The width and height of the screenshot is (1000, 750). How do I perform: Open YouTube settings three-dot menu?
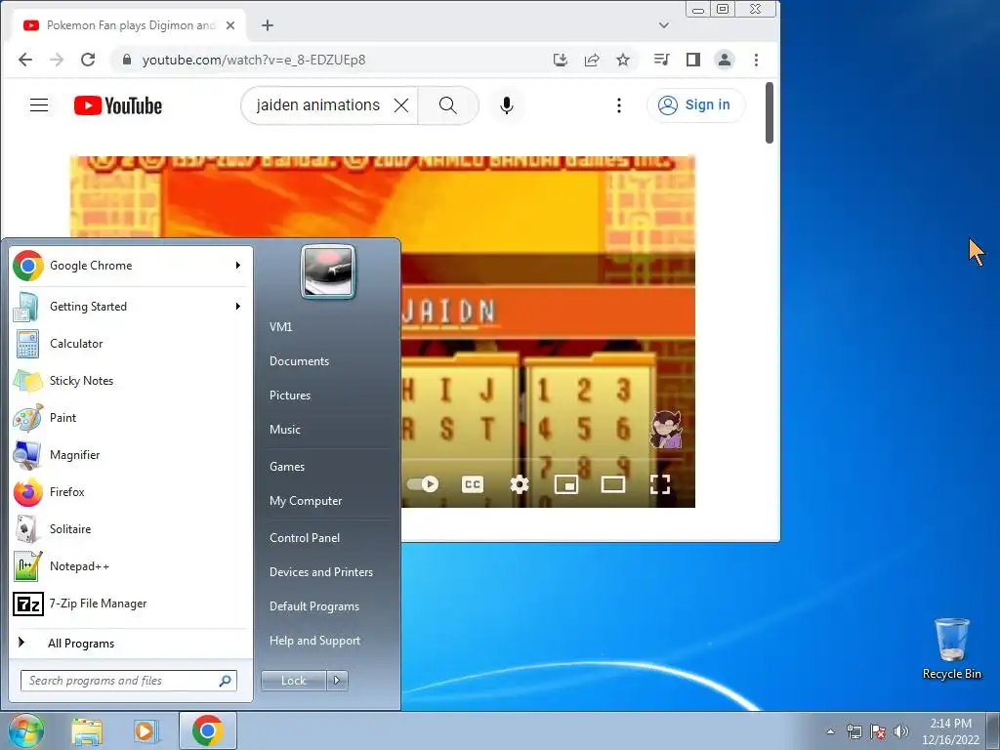coord(618,105)
